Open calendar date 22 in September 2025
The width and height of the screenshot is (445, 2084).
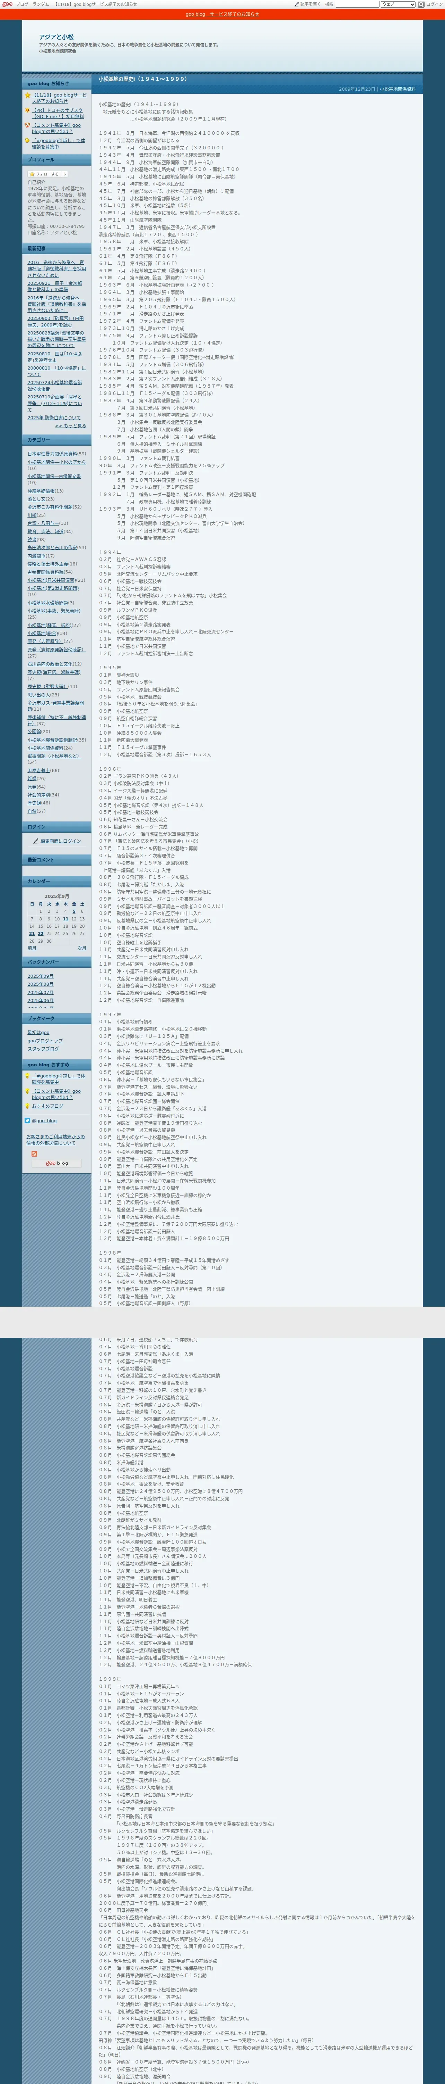click(x=41, y=934)
